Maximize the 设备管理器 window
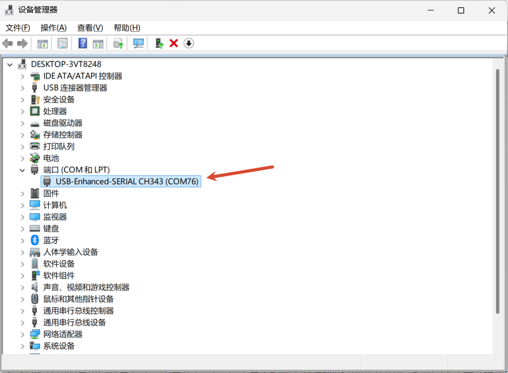 coord(461,10)
